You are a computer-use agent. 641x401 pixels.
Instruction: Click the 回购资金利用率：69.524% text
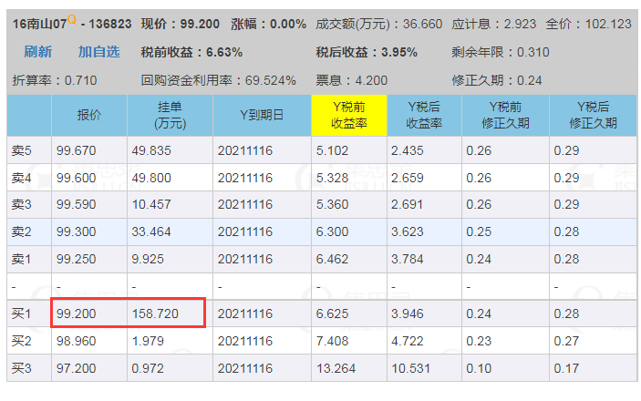tap(218, 80)
